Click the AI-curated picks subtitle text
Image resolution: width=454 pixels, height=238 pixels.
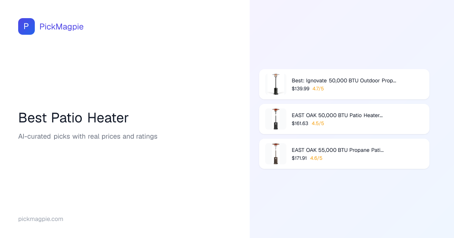[88, 136]
